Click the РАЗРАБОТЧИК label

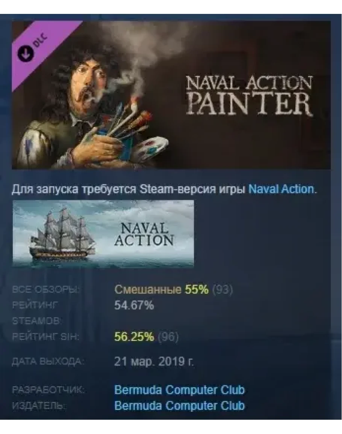tap(48, 390)
